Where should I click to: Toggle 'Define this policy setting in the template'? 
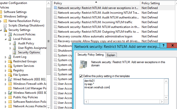[x=81, y=76]
